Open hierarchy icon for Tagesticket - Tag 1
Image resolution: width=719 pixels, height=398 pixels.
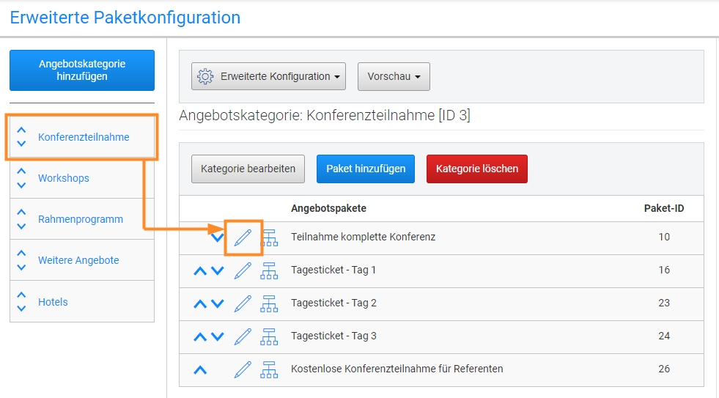click(x=269, y=270)
